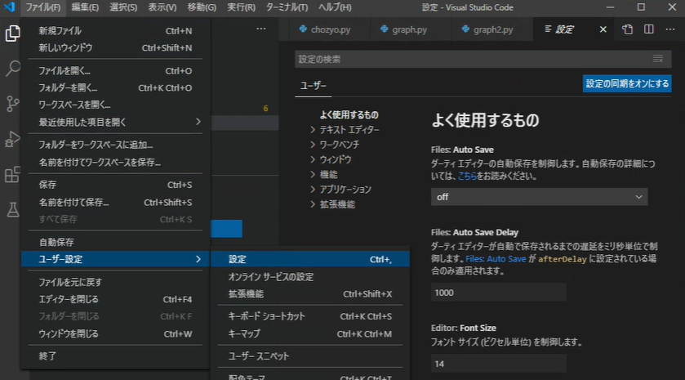Image resolution: width=685 pixels, height=380 pixels.
Task: Open Run and Debug view
Action: pos(12,139)
